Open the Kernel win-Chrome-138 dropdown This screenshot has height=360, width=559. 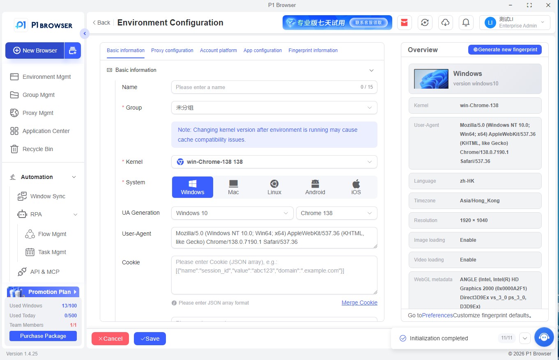274,162
